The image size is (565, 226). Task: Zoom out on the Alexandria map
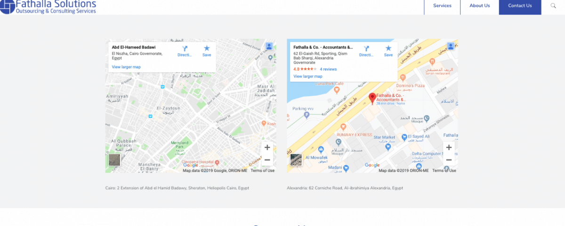(x=449, y=160)
